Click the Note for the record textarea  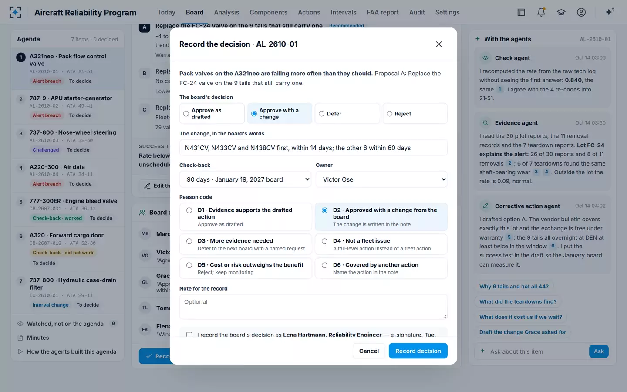click(x=313, y=307)
